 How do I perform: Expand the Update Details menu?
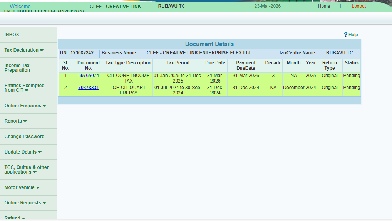(x=23, y=152)
